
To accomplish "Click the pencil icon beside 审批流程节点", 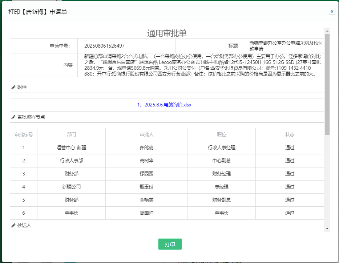I will coord(13,117).
